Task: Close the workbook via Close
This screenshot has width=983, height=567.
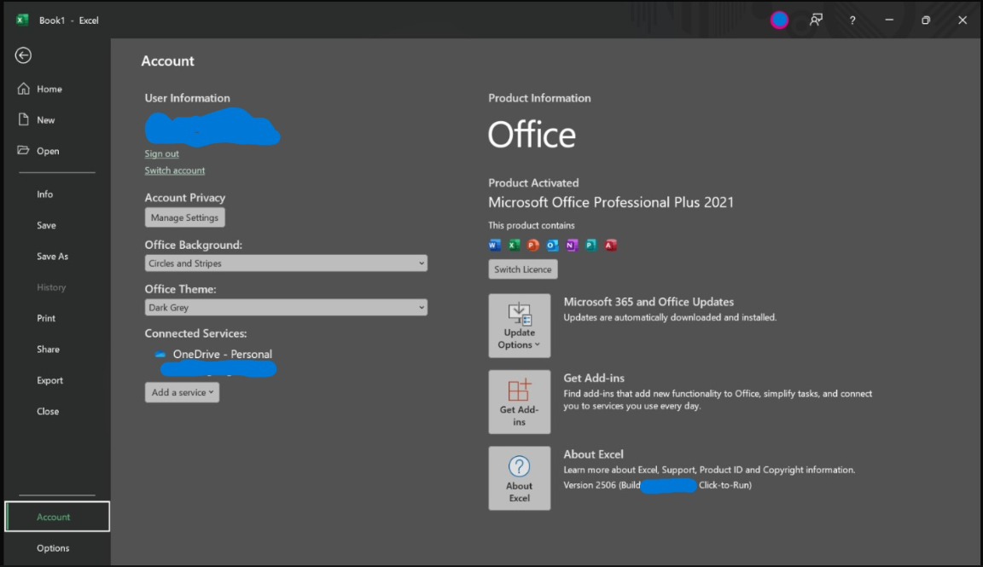Action: (48, 412)
